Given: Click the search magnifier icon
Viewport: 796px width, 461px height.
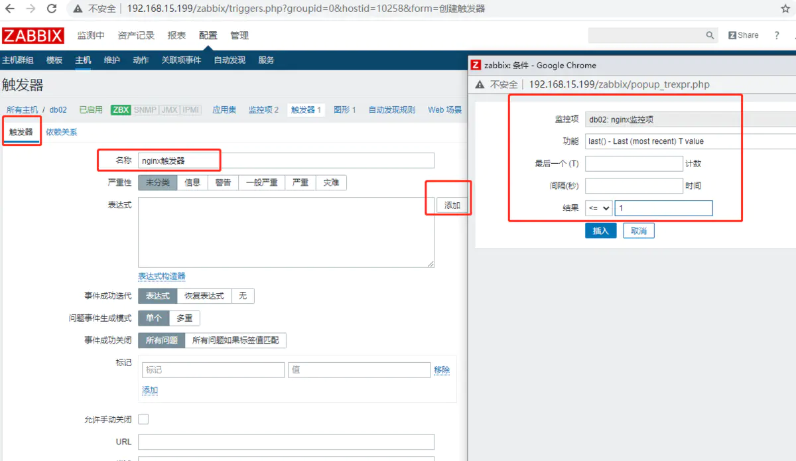Looking at the screenshot, I should coord(710,35).
